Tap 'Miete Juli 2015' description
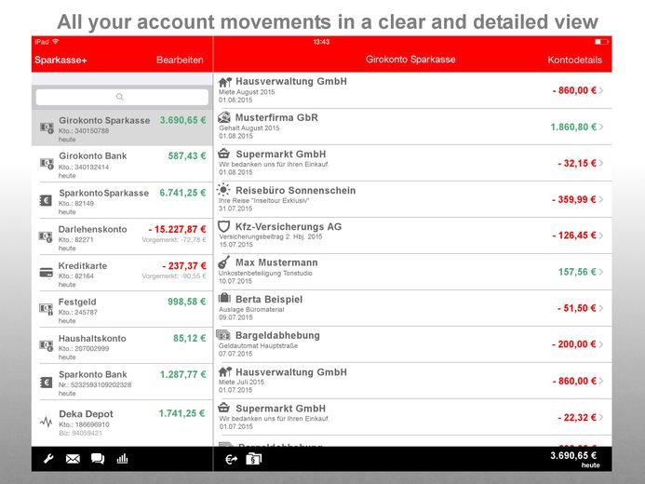The image size is (645, 484). point(241,382)
